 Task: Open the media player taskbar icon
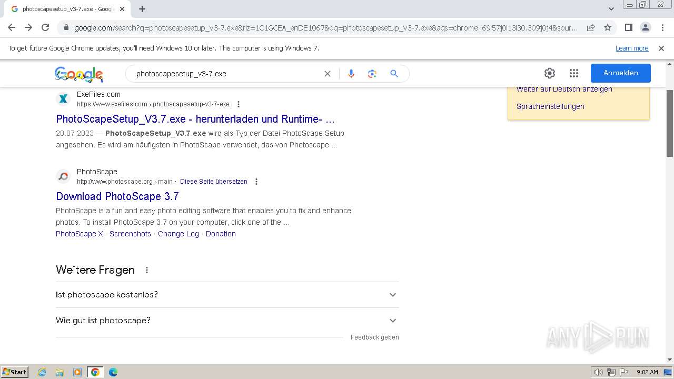[x=77, y=372]
